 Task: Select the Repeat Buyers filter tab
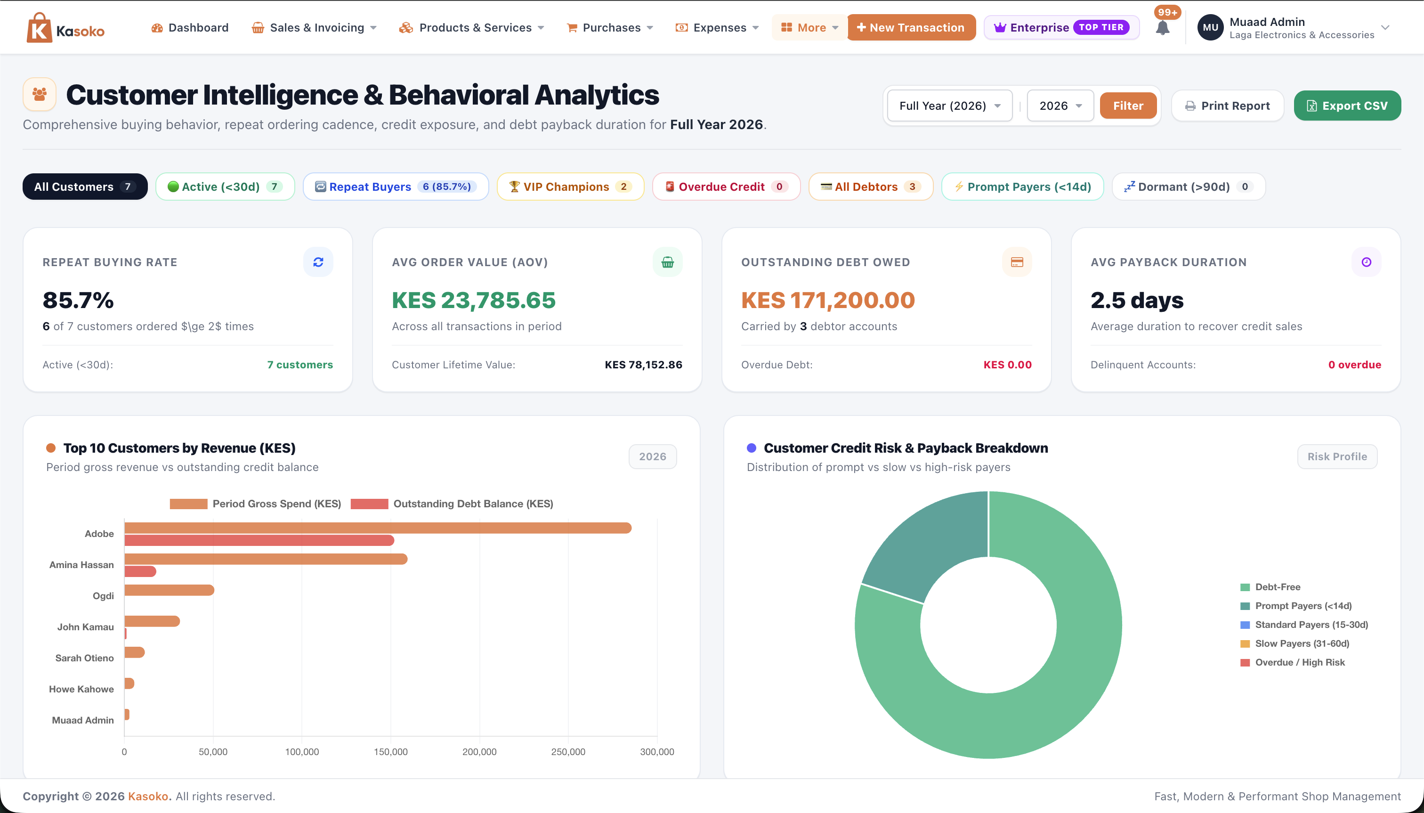pos(396,187)
